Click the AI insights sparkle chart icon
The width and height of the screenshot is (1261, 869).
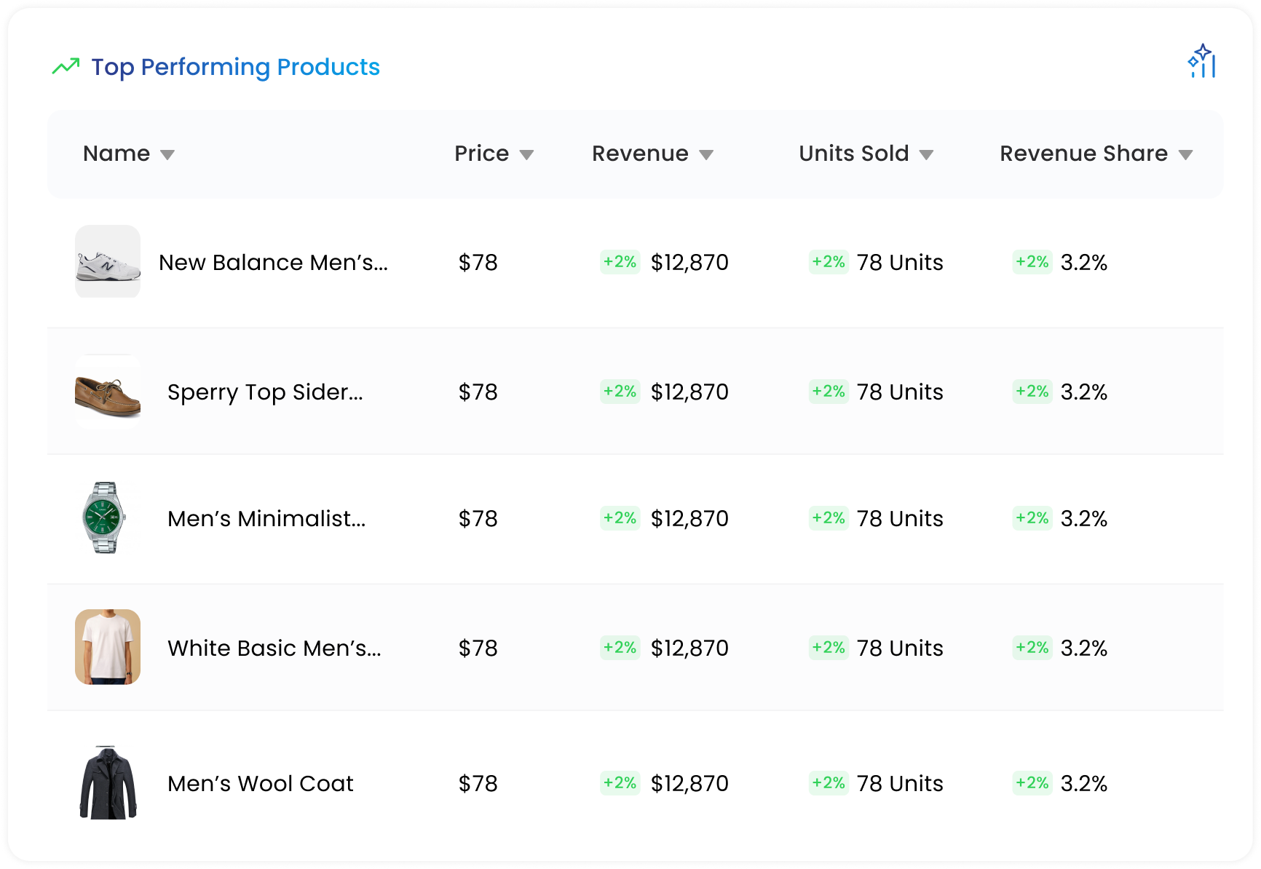tap(1202, 61)
